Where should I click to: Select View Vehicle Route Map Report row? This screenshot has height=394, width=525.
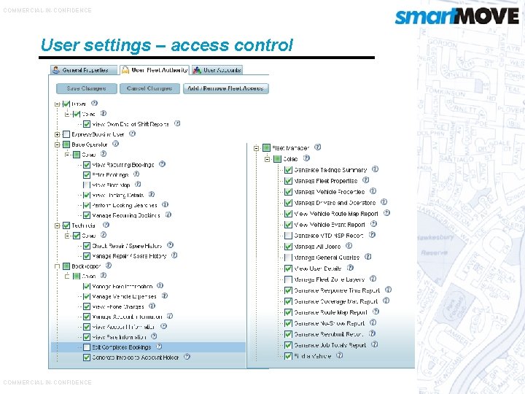click(336, 214)
